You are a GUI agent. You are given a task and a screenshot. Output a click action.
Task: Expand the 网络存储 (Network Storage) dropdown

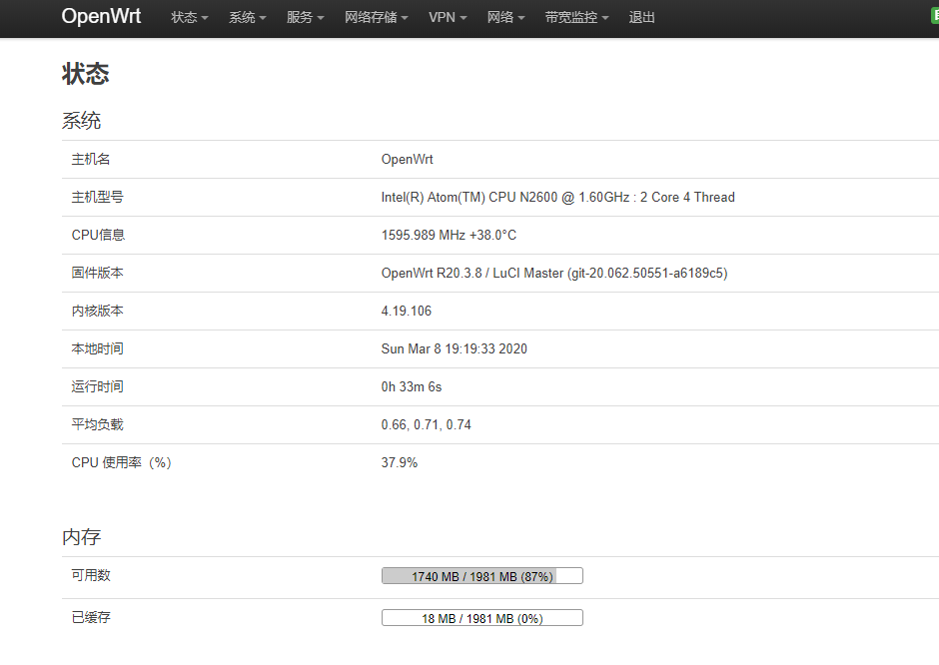point(376,17)
